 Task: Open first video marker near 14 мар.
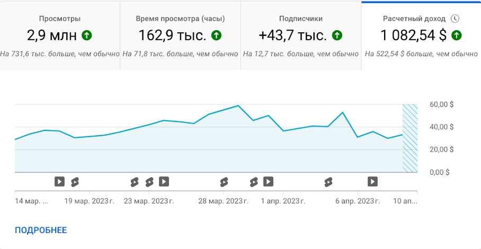(59, 182)
